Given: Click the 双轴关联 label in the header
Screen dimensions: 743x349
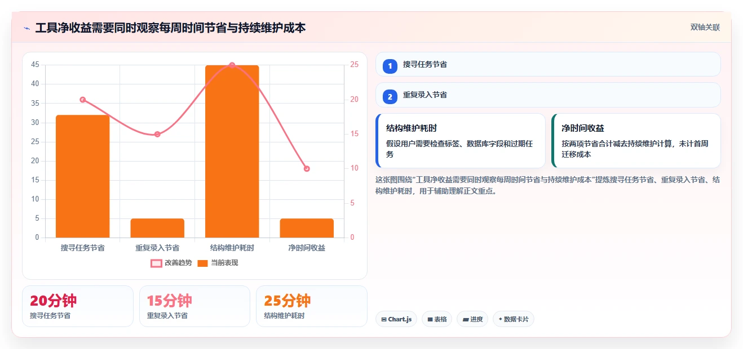Looking at the screenshot, I should click(705, 28).
